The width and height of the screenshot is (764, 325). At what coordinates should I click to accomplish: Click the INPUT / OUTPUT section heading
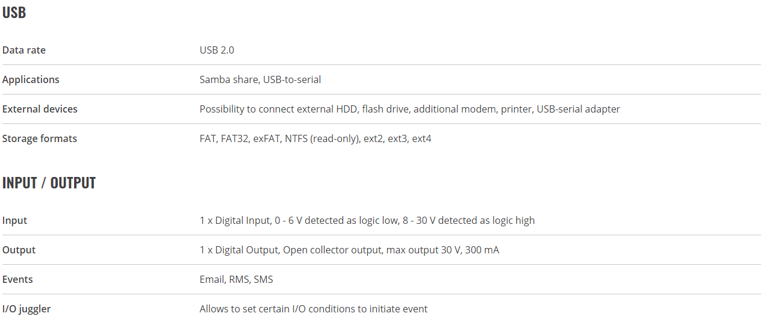(49, 183)
